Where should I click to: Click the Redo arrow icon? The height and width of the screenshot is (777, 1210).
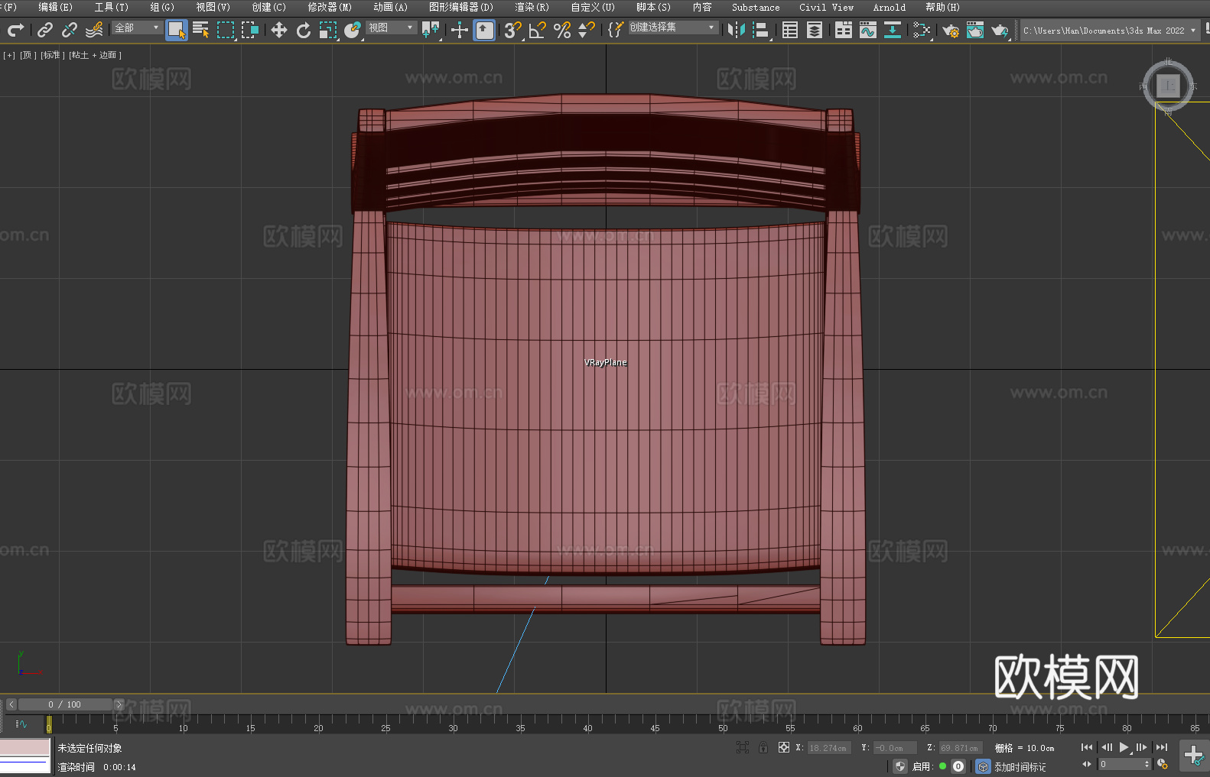click(x=15, y=30)
